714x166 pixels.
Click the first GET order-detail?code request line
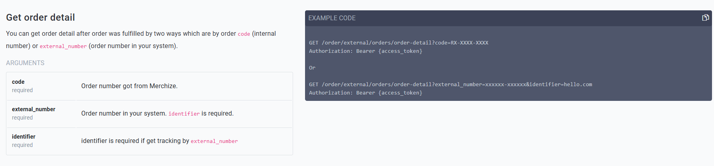(x=399, y=43)
